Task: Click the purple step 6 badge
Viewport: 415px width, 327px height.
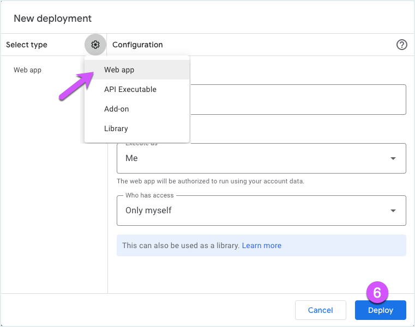Action: [x=377, y=293]
